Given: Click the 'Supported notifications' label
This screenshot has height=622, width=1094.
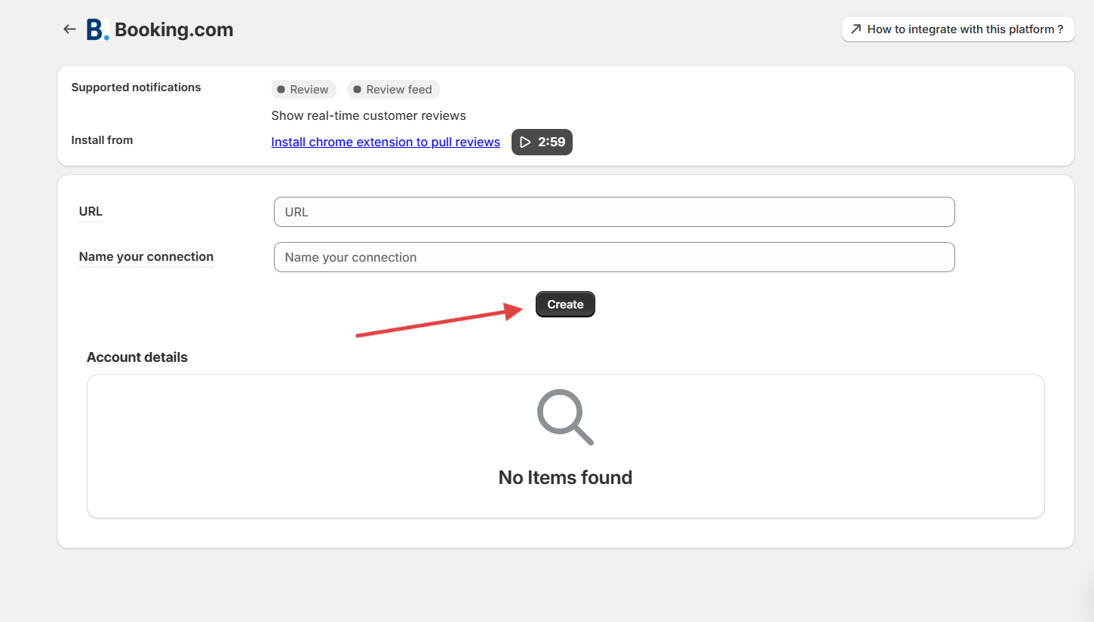Looking at the screenshot, I should (136, 87).
